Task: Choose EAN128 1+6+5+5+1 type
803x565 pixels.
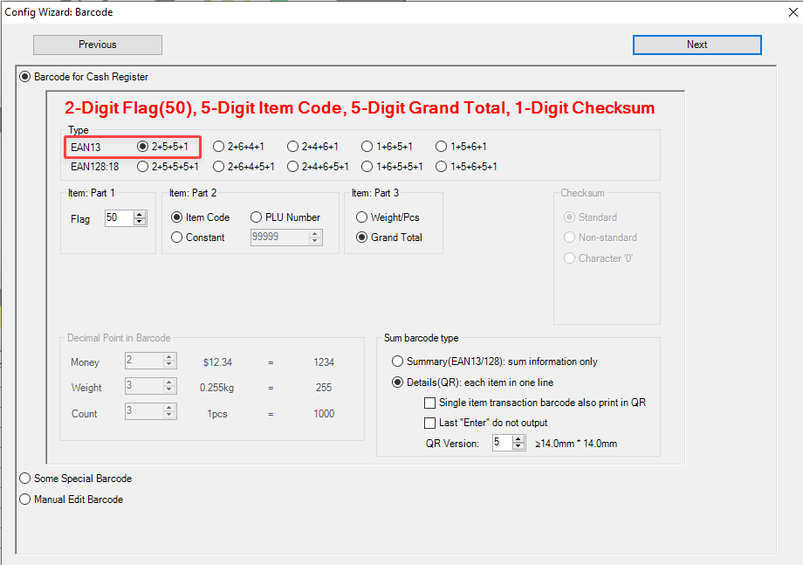Action: 392,167
